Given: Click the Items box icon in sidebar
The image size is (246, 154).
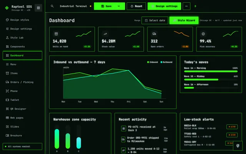Looking at the screenshot, I should [7, 73].
